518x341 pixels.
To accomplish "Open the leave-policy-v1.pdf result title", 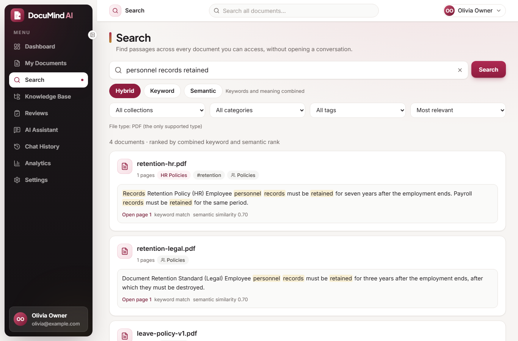I will 167,333.
